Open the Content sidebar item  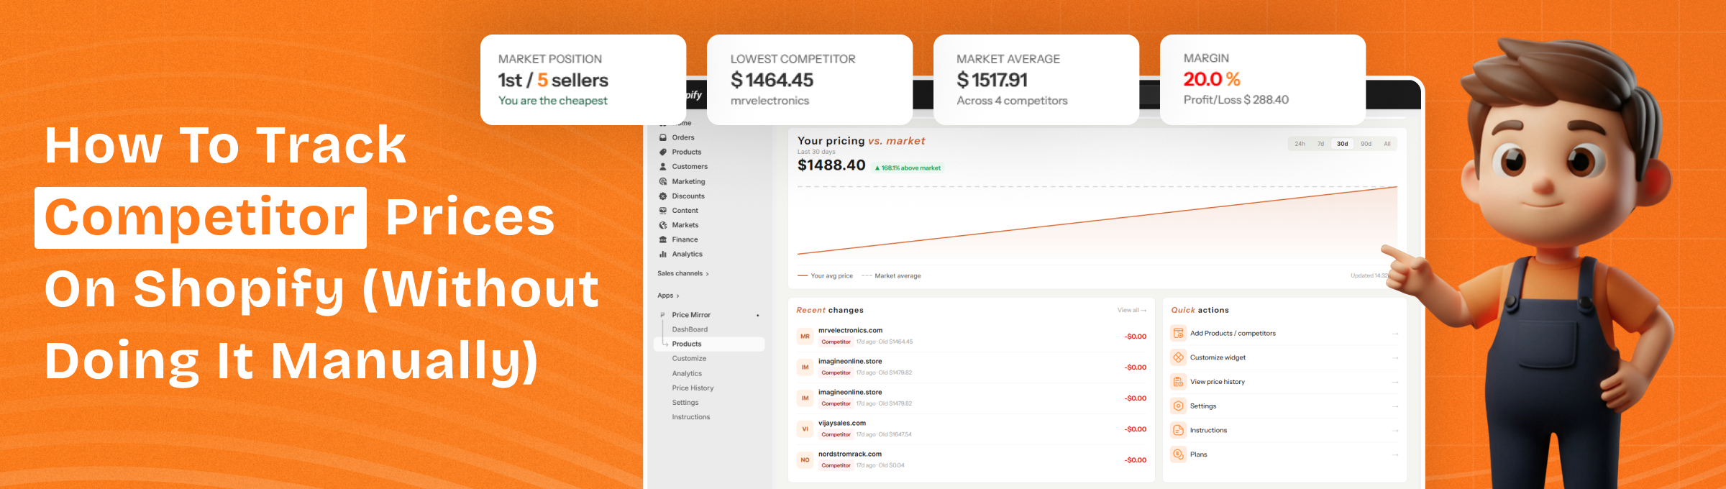click(x=685, y=211)
